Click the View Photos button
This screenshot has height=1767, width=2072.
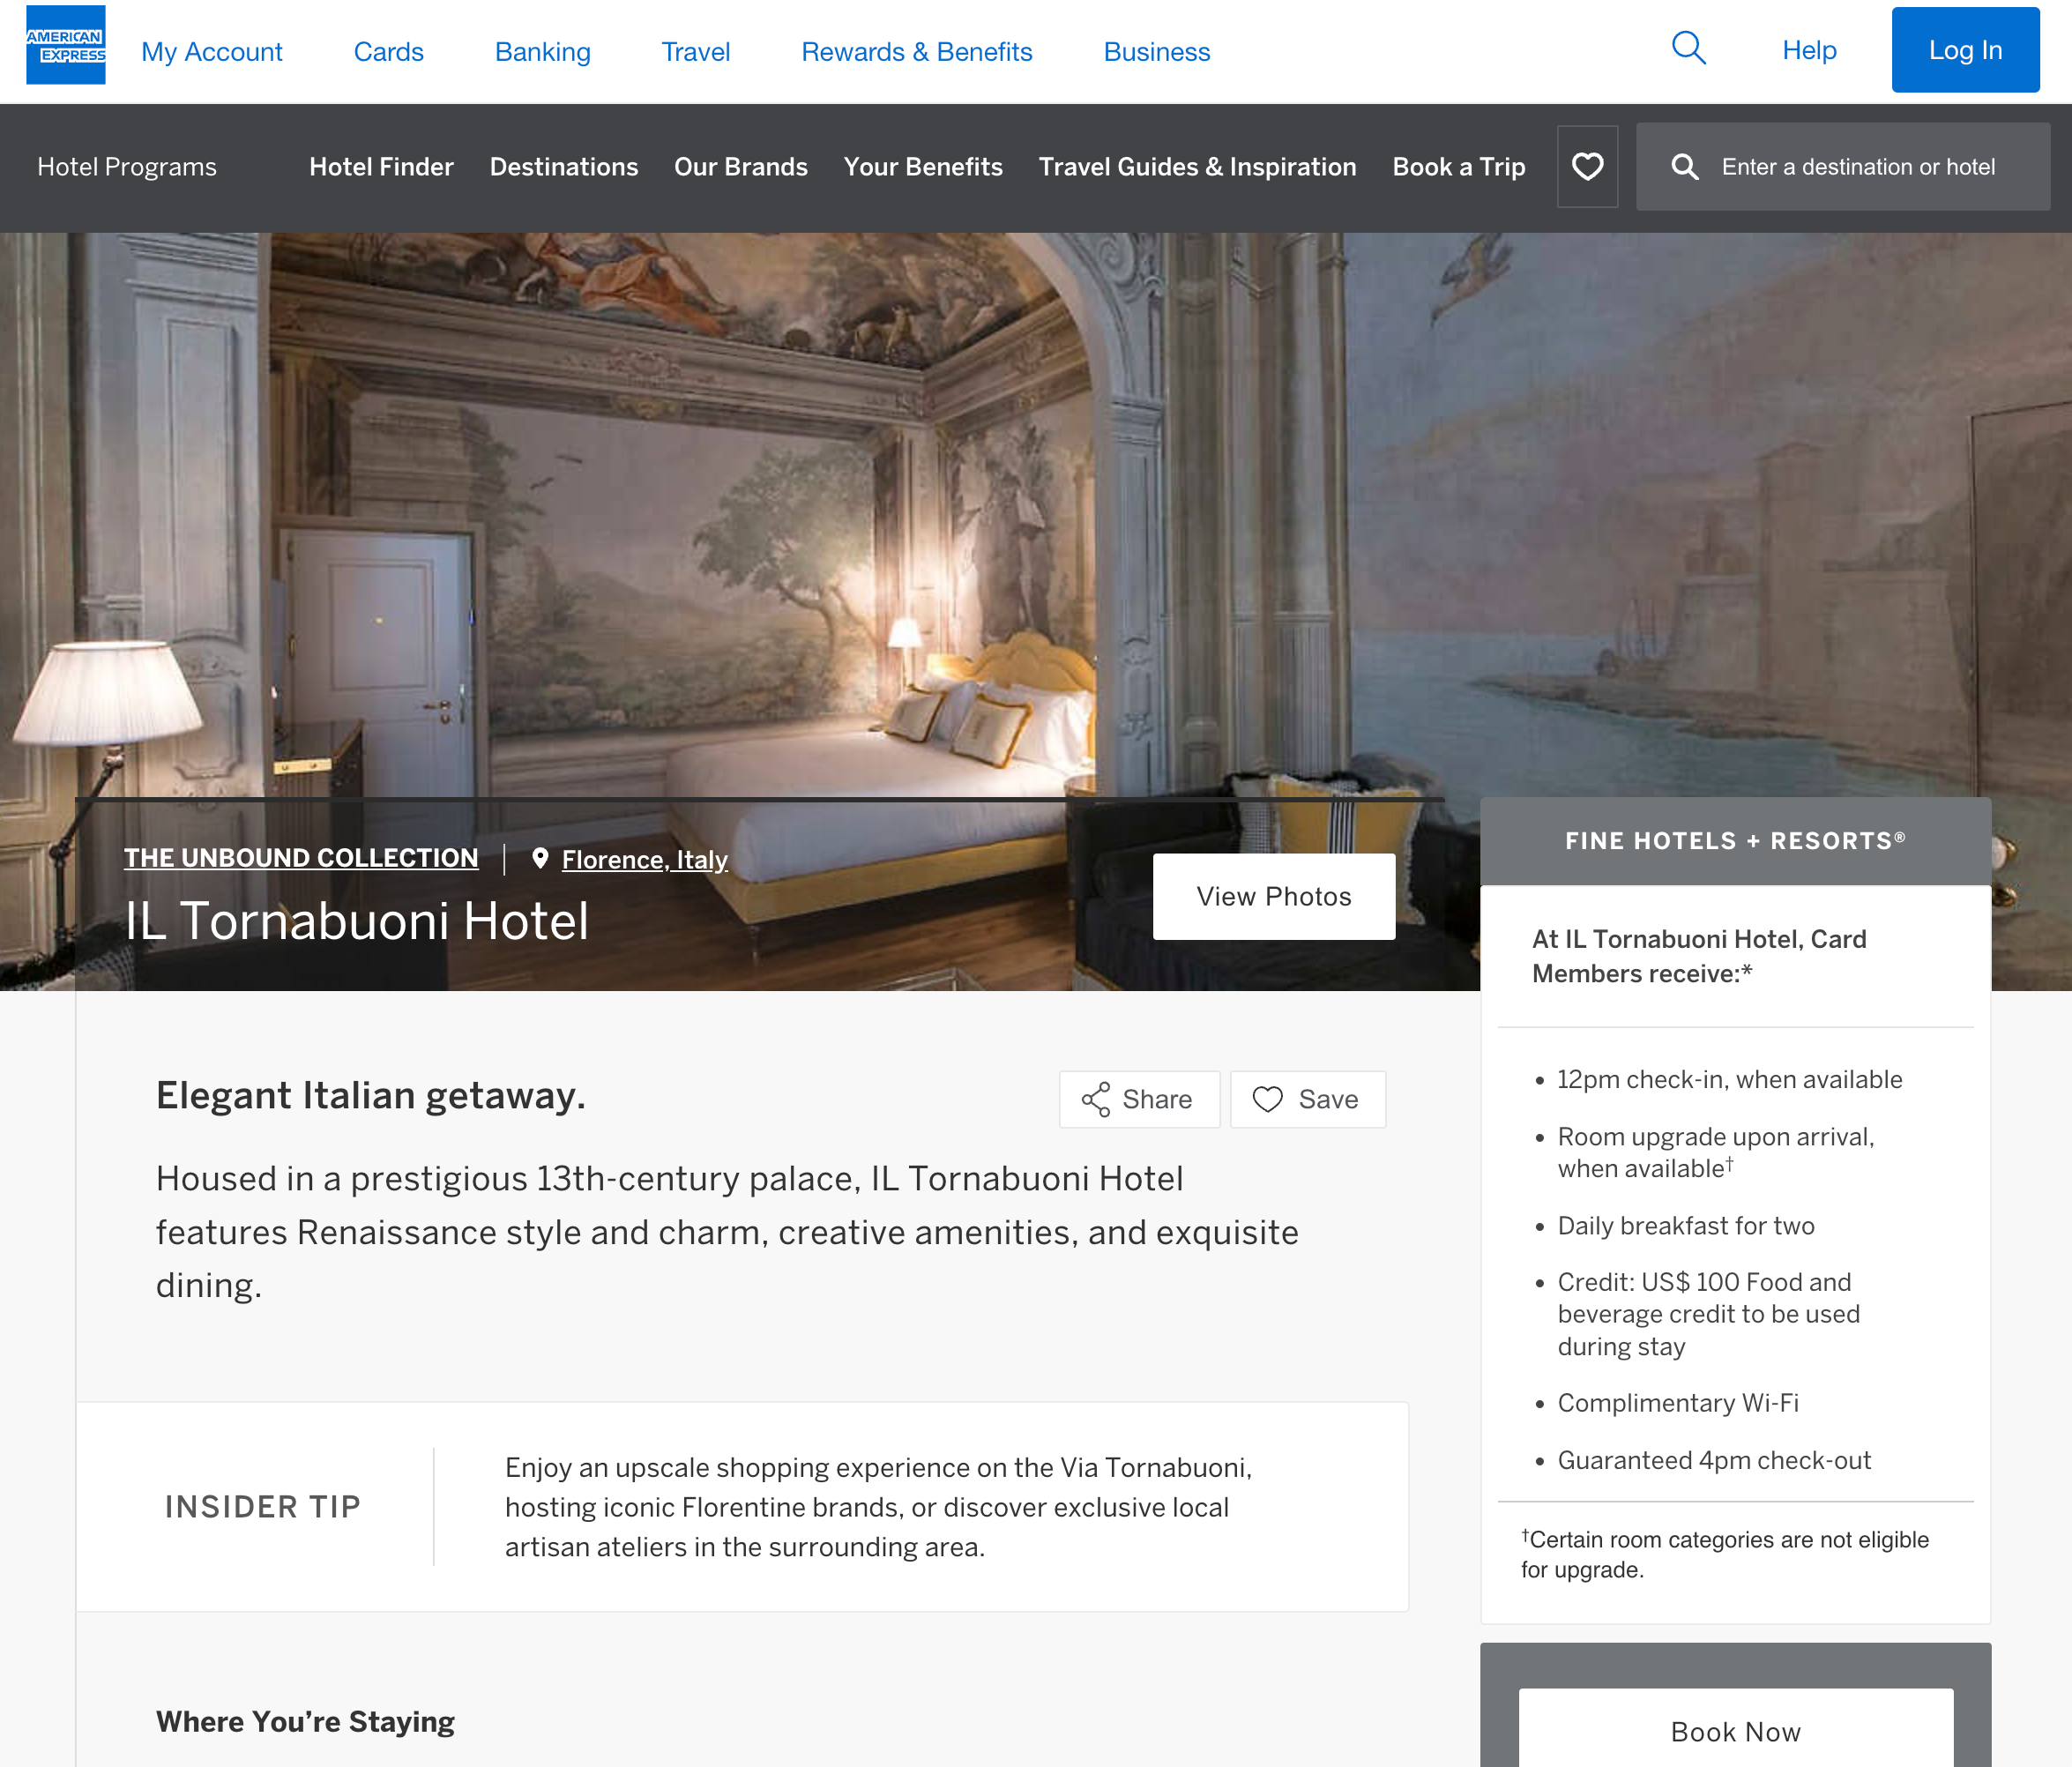(1273, 896)
